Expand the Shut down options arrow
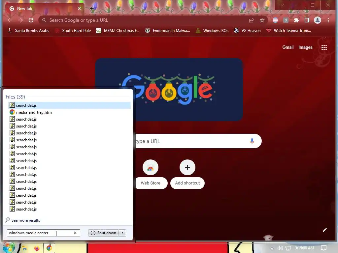Viewport: 338px width, 253px height. click(122, 233)
